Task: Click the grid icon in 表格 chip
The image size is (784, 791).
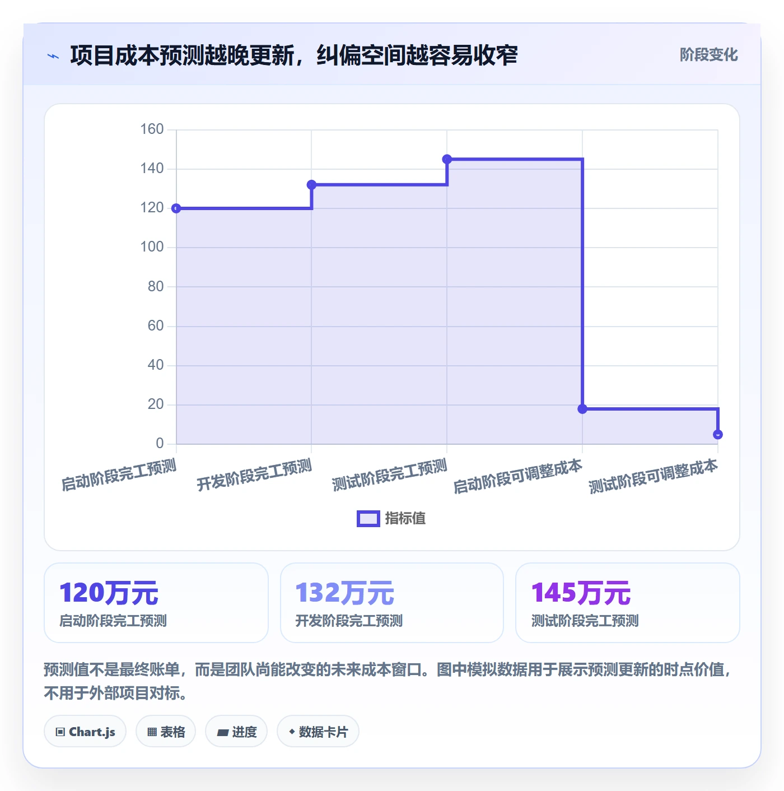Action: click(x=152, y=732)
